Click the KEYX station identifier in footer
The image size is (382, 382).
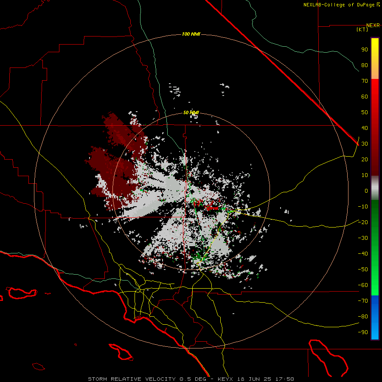click(x=225, y=379)
